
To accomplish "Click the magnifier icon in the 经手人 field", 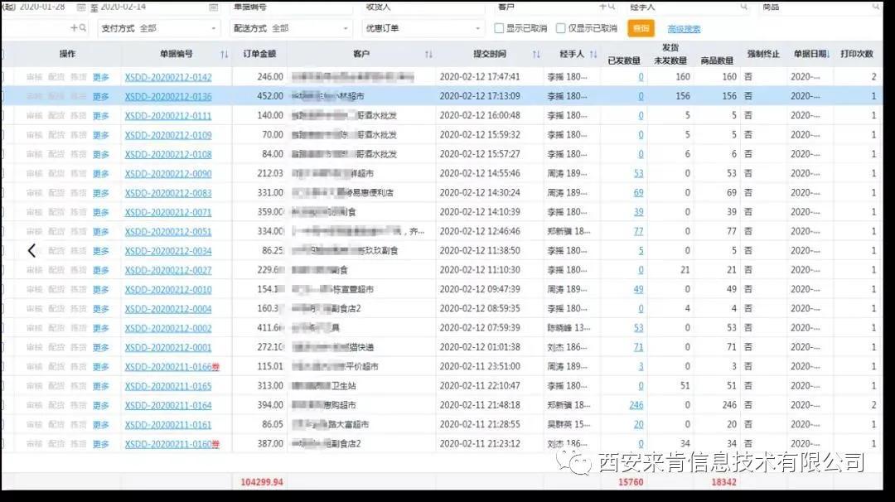I will coord(744,7).
